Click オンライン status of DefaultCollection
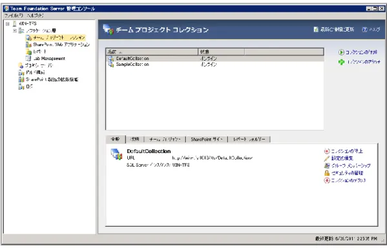 208,59
